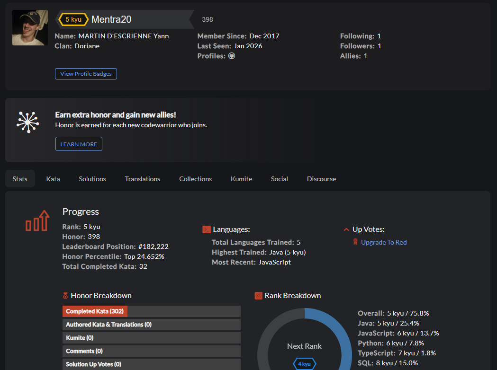Select the Kumite tab
497x370 pixels.
coord(241,179)
